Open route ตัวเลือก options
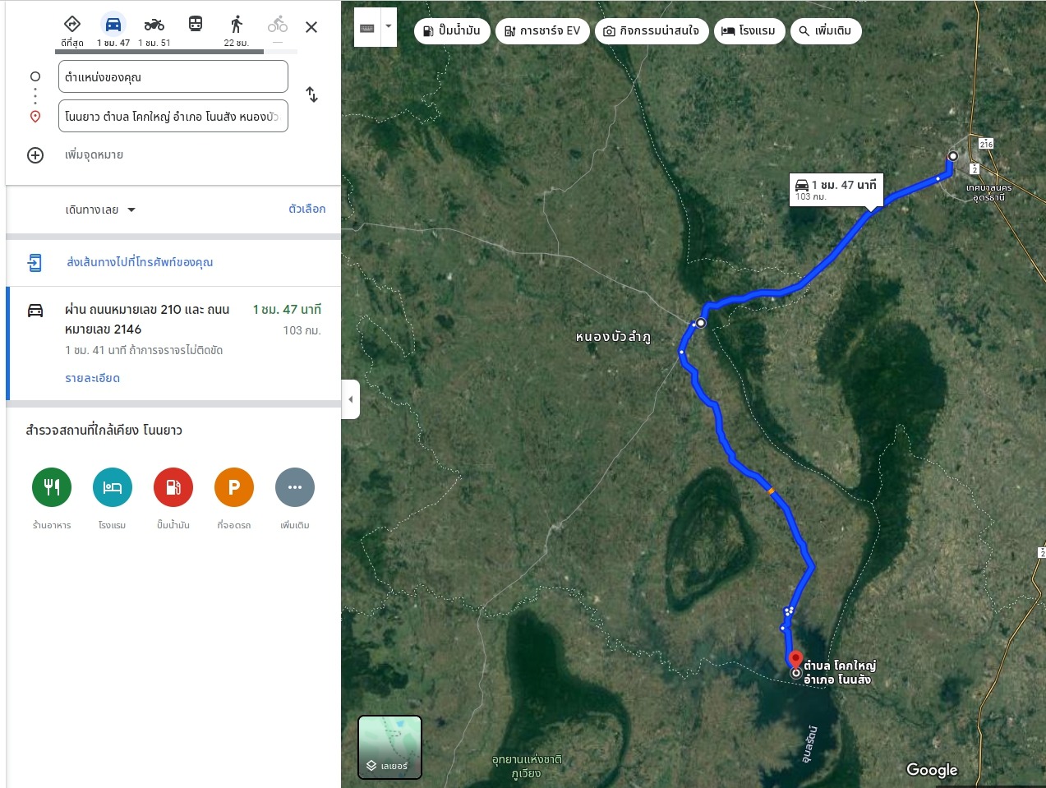 click(306, 209)
